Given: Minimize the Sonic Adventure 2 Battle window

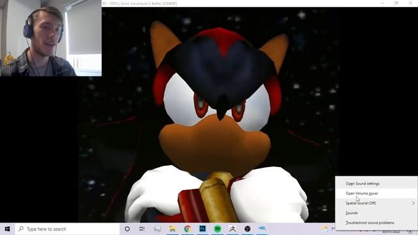Looking at the screenshot, I should pos(383,3).
